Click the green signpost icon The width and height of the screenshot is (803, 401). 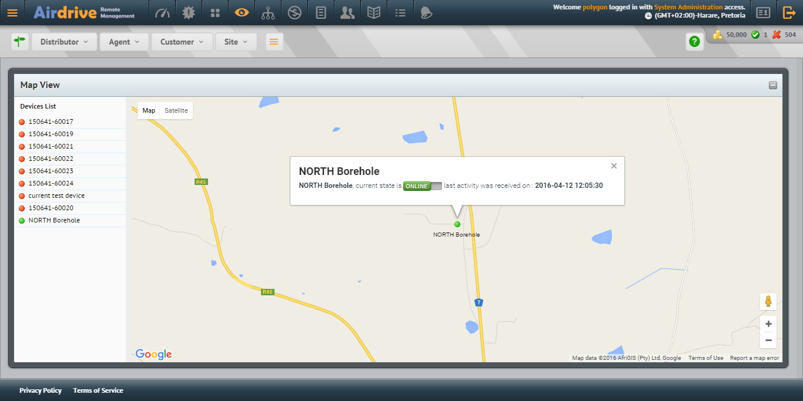[x=20, y=42]
